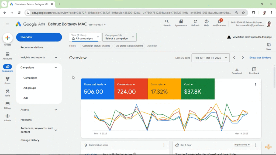Open the tab search chevron in Chrome
Image resolution: width=276 pixels, height=155 pixels.
[x=4, y=4]
